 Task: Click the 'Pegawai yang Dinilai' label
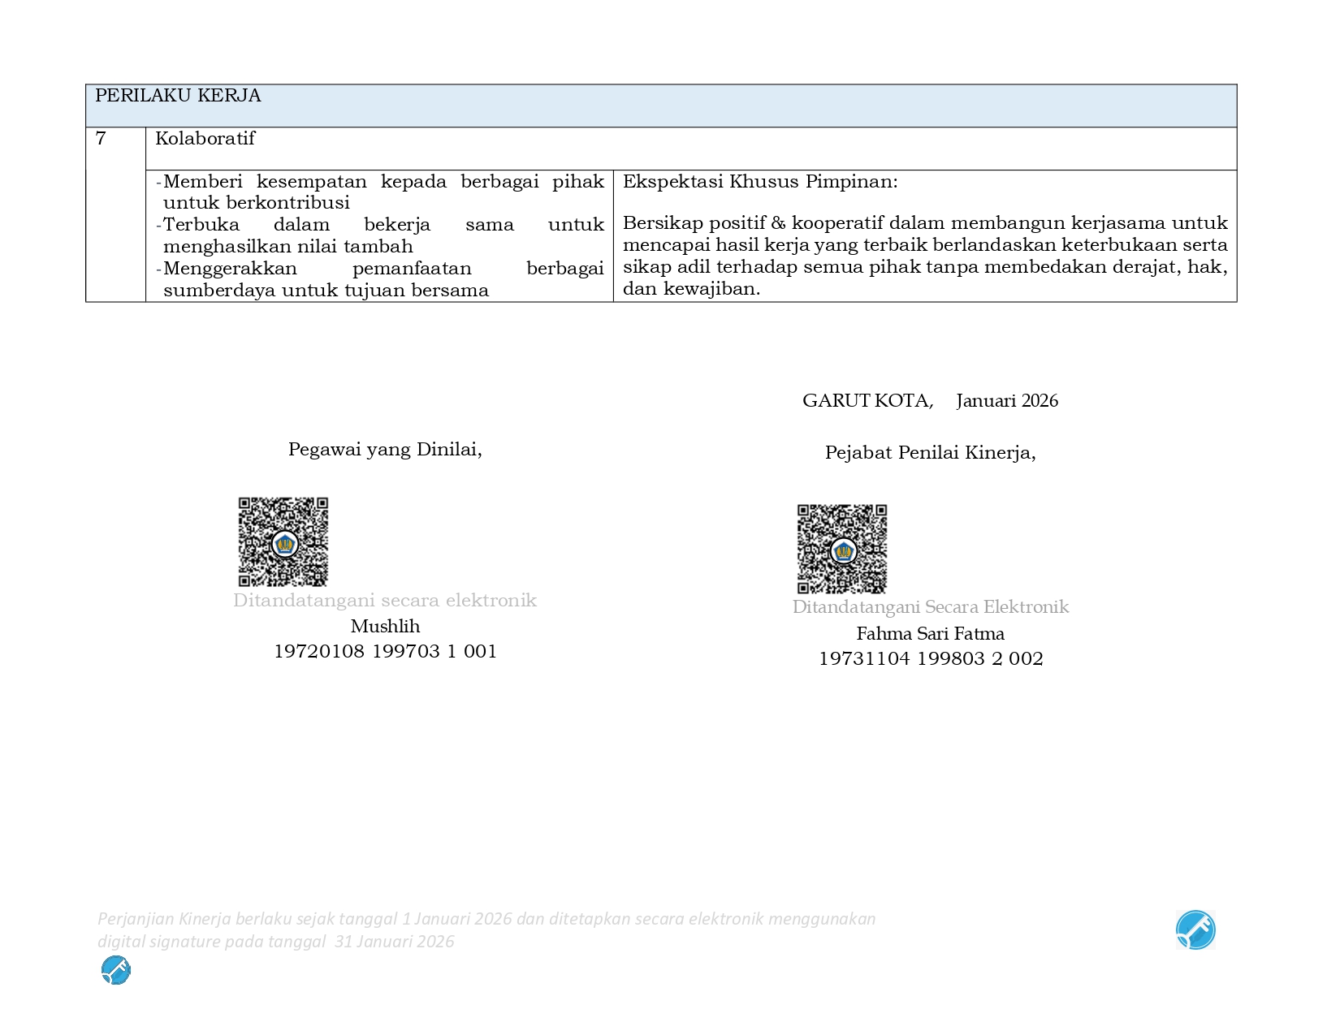385,450
